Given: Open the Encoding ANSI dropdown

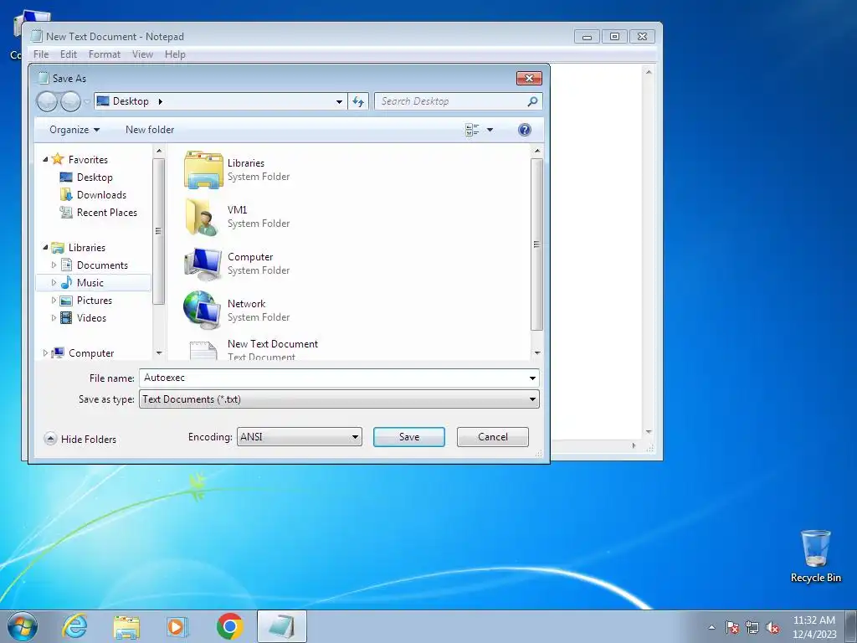Looking at the screenshot, I should (299, 437).
